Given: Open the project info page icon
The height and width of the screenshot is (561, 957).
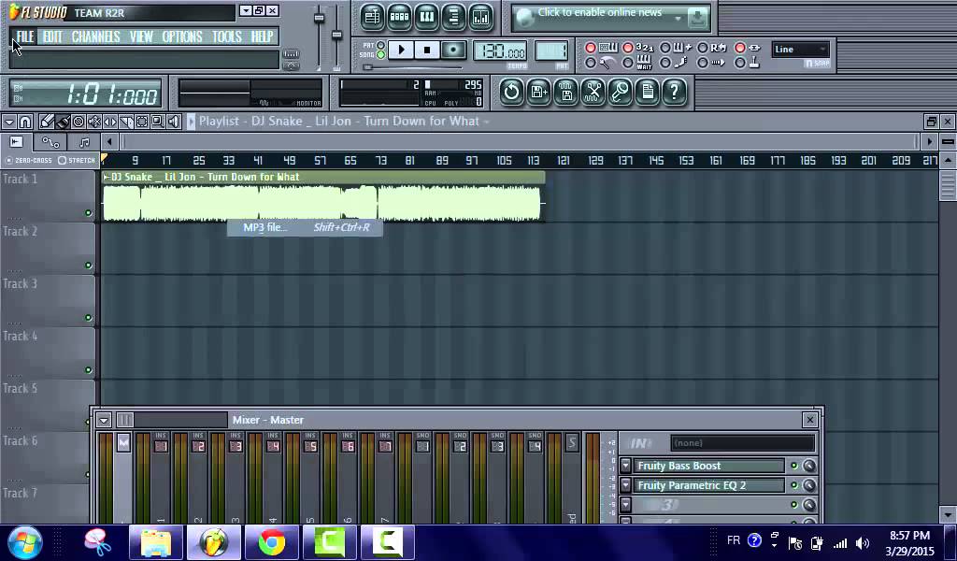Looking at the screenshot, I should (647, 93).
